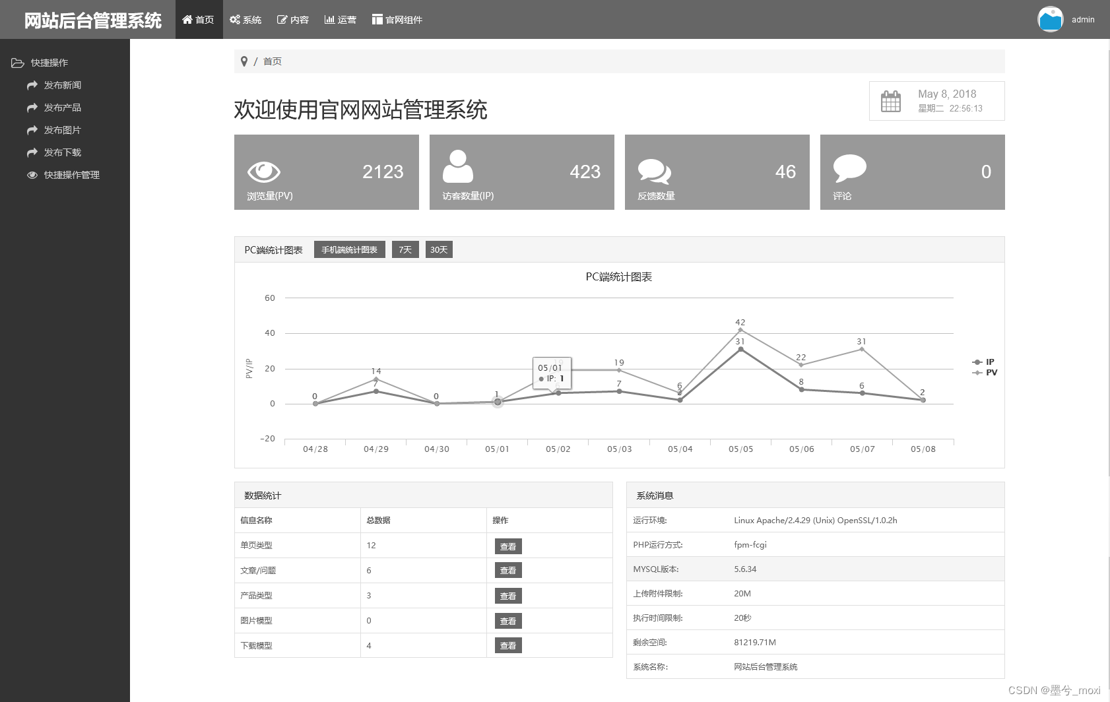
Task: Click 查看 button for 产品类型 row
Action: [x=508, y=596]
